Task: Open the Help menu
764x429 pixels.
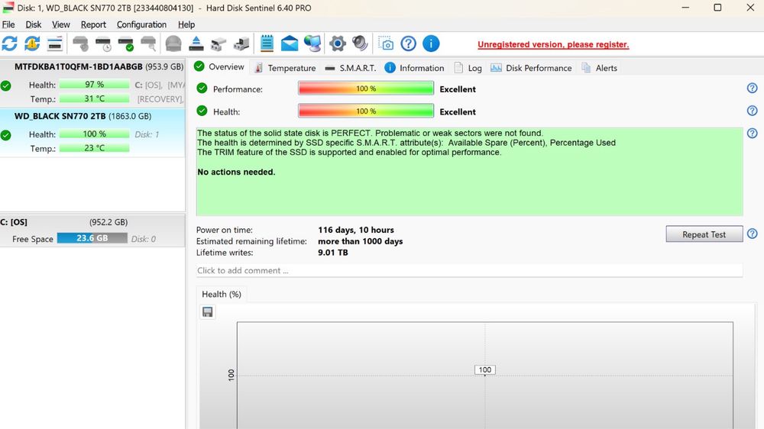Action: (x=186, y=24)
